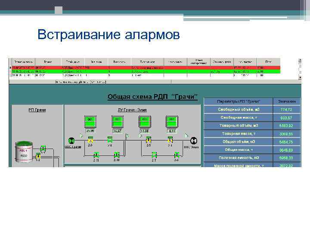Open the ЛУ Грачи - Зима link
Screen dimensions: 310x232
[132, 110]
